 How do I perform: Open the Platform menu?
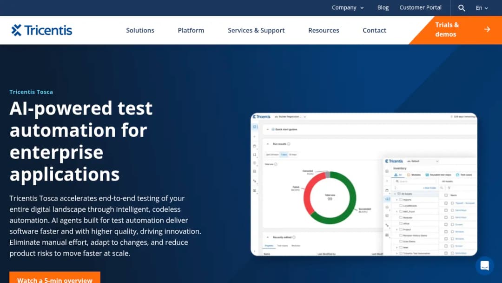click(191, 30)
